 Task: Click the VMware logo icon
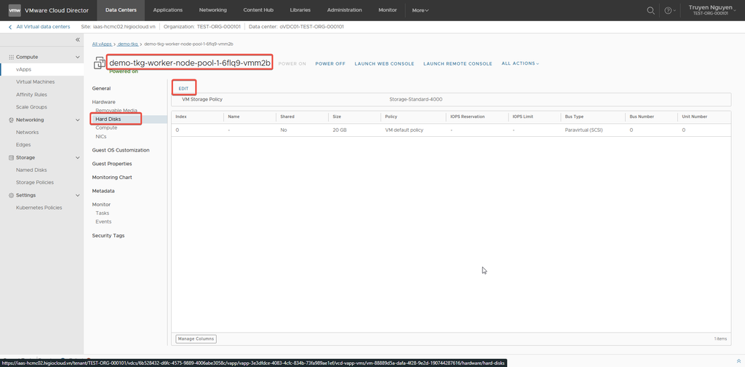pyautogui.click(x=15, y=10)
